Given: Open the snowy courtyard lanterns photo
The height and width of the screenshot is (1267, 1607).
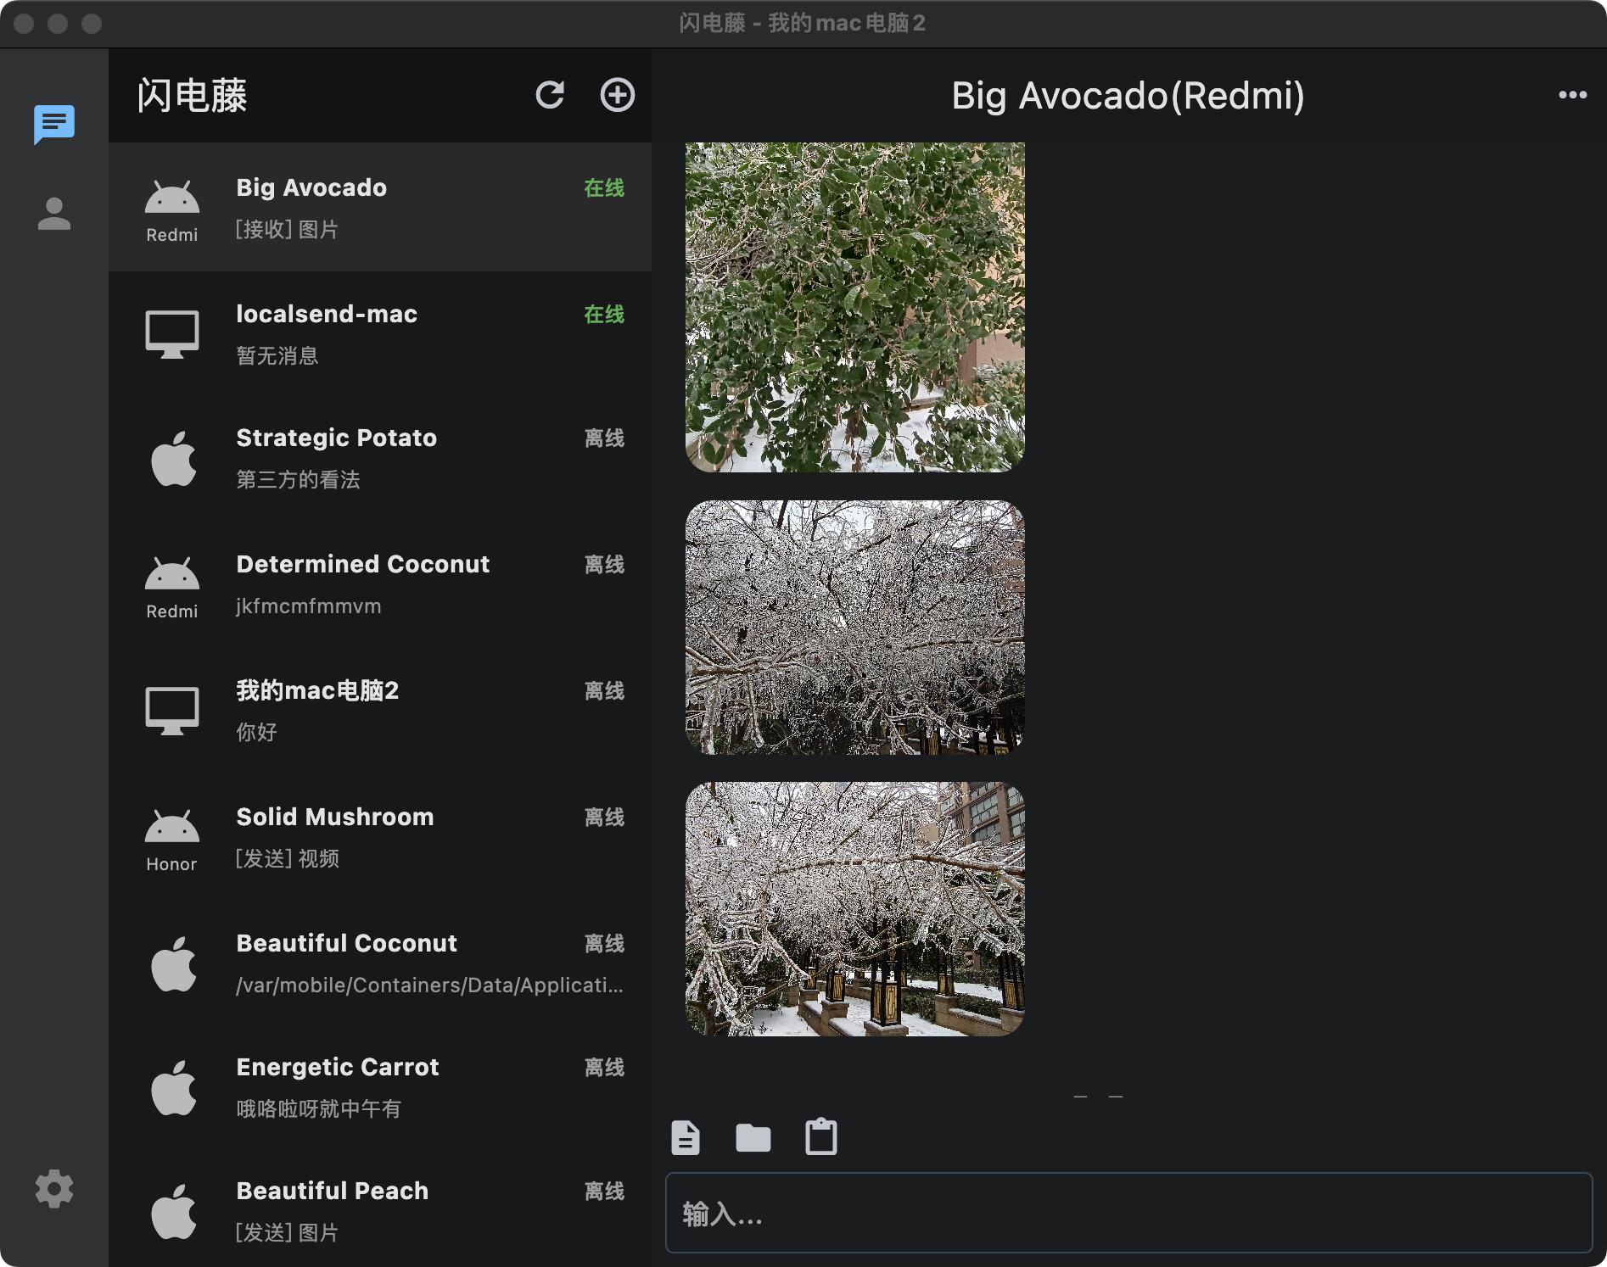Looking at the screenshot, I should click(x=854, y=908).
